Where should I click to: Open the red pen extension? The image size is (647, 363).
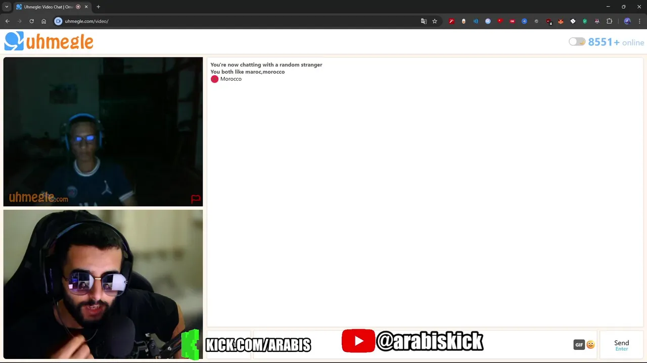pyautogui.click(x=451, y=21)
